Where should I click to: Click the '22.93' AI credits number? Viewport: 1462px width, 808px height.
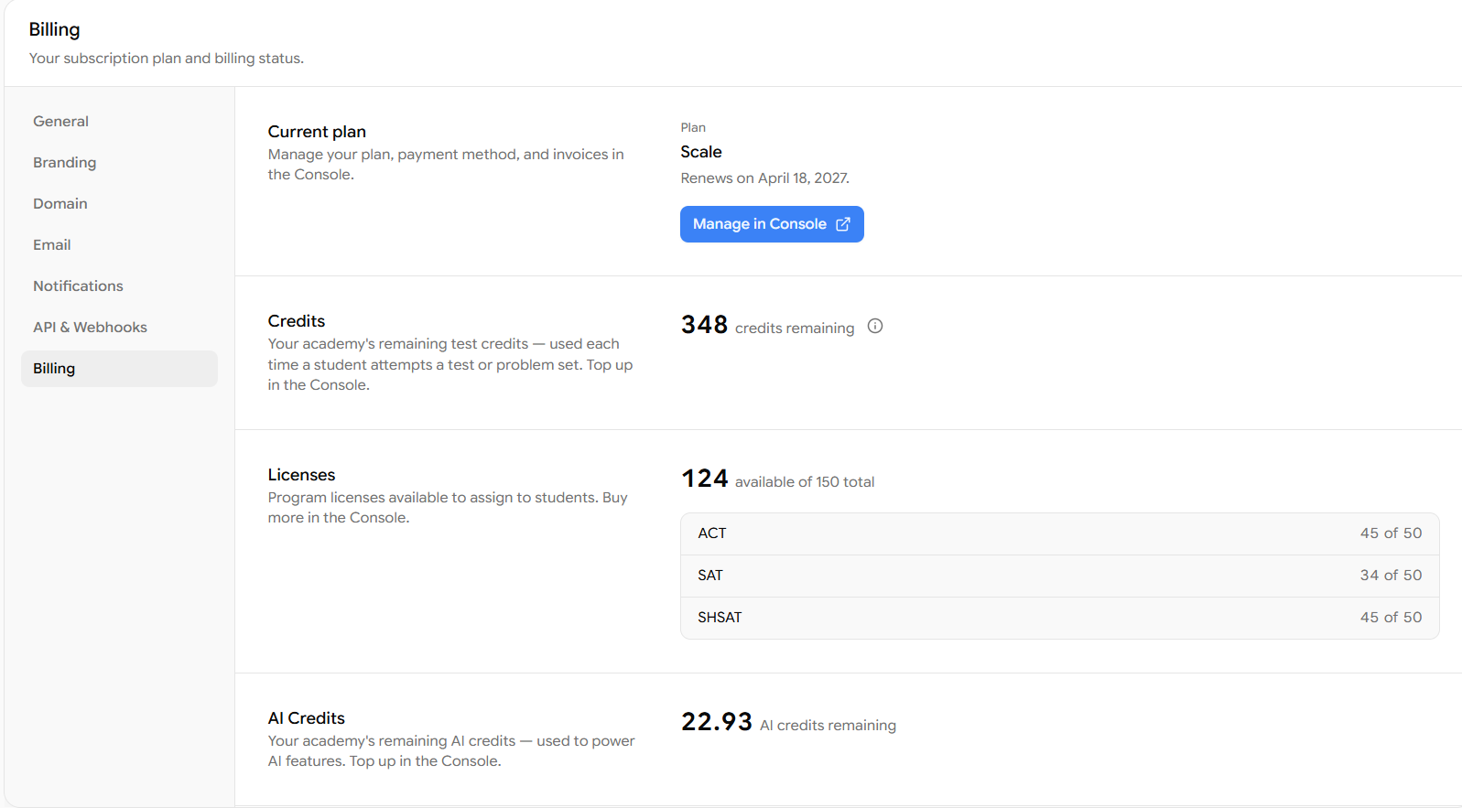pyautogui.click(x=716, y=722)
